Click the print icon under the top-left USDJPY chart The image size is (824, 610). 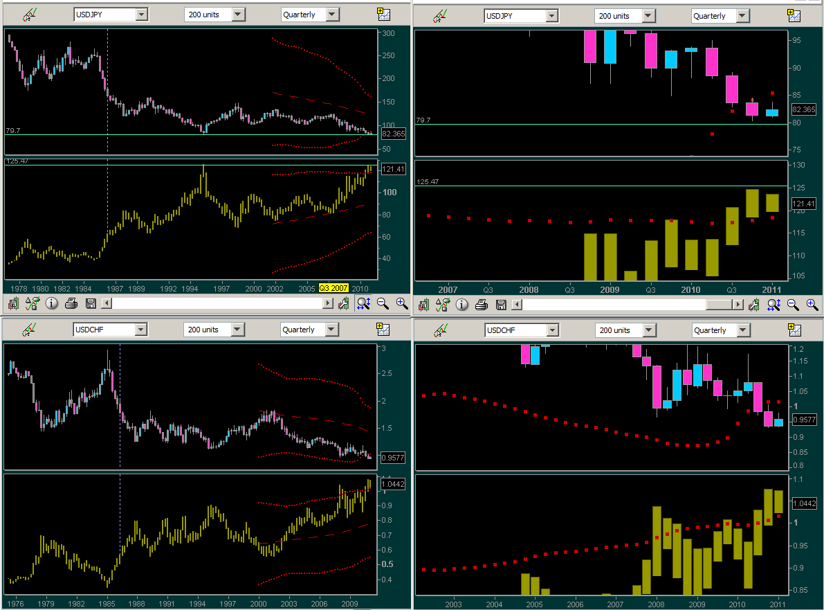[71, 303]
